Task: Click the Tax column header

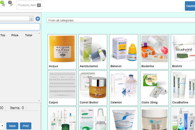Action: (3, 35)
